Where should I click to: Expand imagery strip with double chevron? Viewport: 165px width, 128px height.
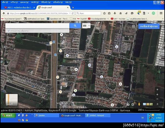[x=157, y=104]
